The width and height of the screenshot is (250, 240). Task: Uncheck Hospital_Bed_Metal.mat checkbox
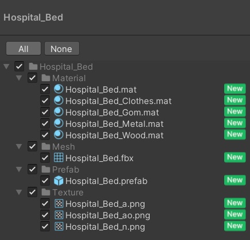[x=45, y=123]
